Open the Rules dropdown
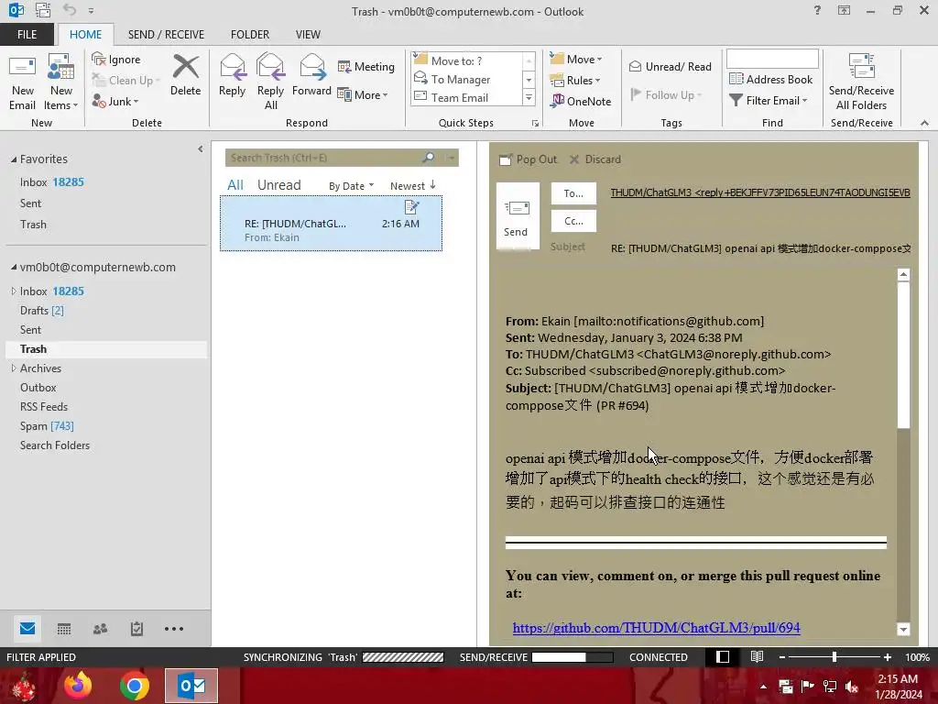Viewport: 938px width, 704px height. pyautogui.click(x=575, y=80)
